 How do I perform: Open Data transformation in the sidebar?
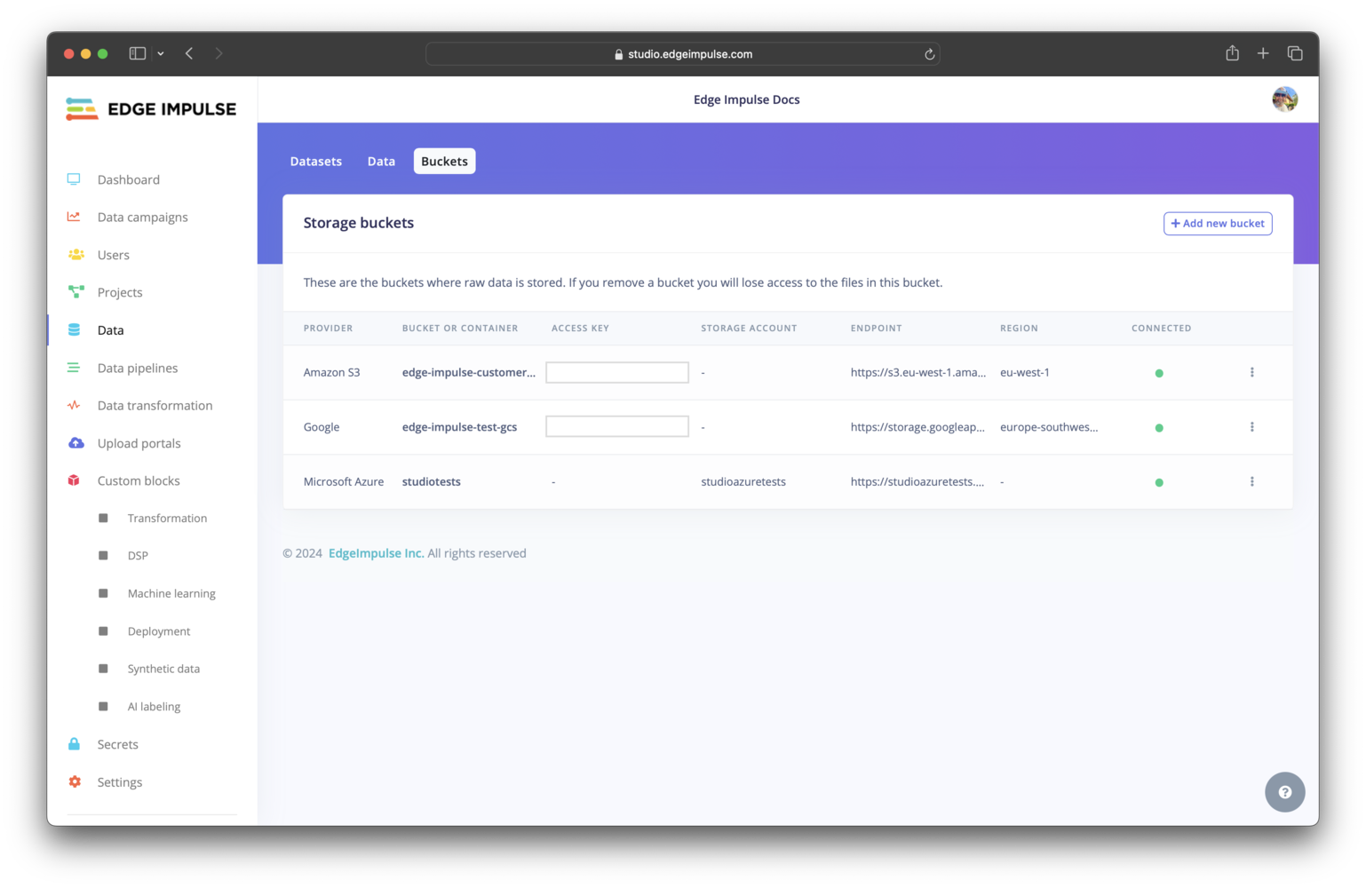155,405
